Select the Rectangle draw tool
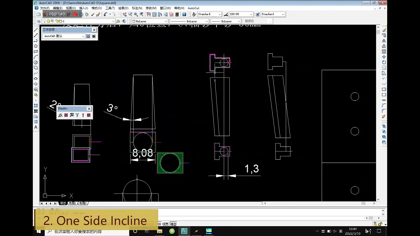The height and width of the screenshot is (236, 420). 36,51
